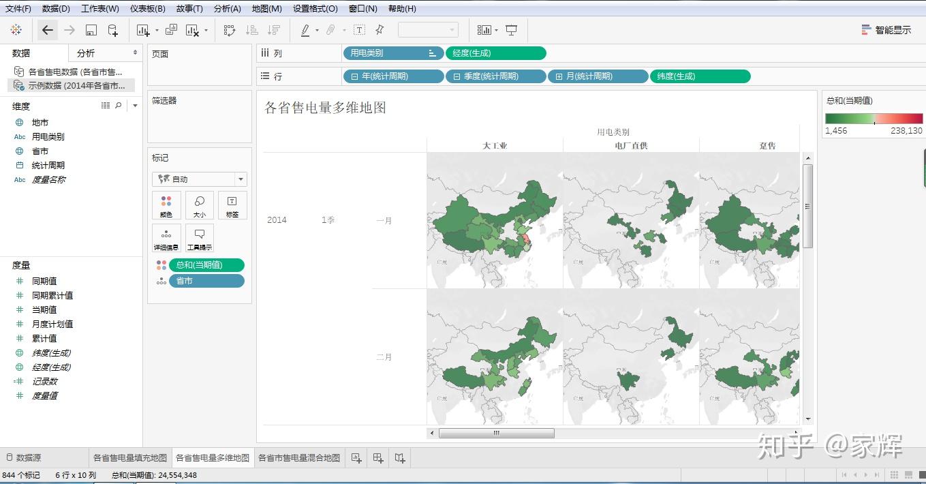Open the 自动 mark type dropdown
The width and height of the screenshot is (926, 484).
239,179
